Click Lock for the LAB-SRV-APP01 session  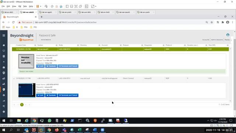[40, 95]
